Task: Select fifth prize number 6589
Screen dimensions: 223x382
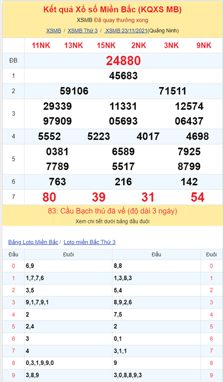Action: [x=123, y=152]
